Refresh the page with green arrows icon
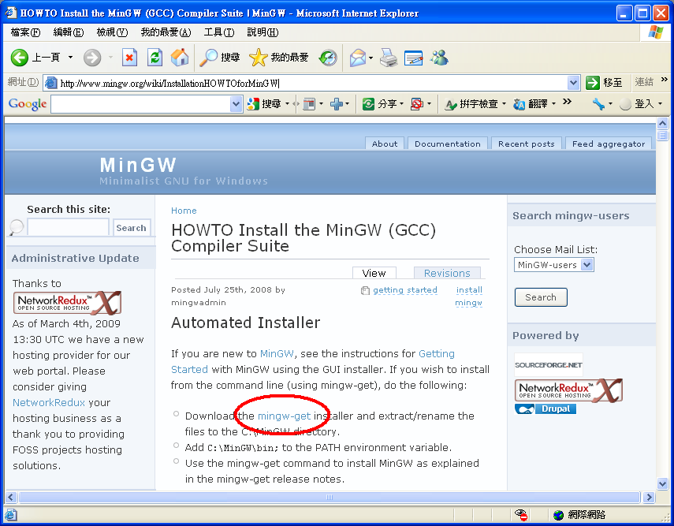The width and height of the screenshot is (674, 526). coord(155,58)
